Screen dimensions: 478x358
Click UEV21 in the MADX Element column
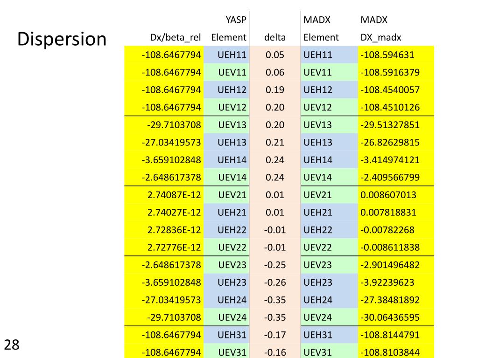click(317, 195)
